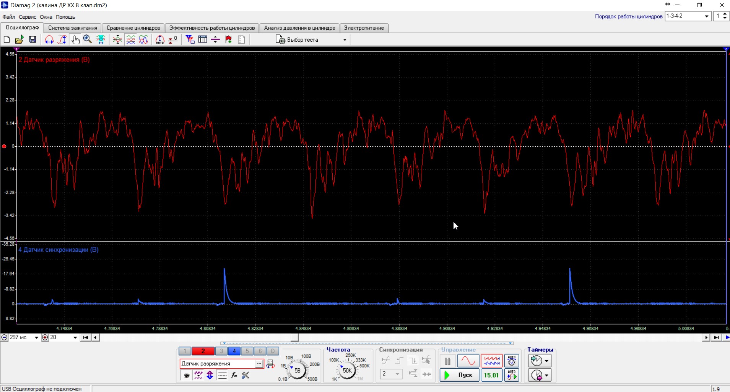The image size is (730, 392).
Task: Toggle the blue channel 4 button
Action: click(234, 351)
